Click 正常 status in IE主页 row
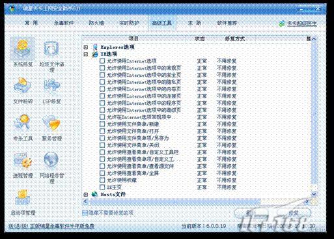 [202, 187]
